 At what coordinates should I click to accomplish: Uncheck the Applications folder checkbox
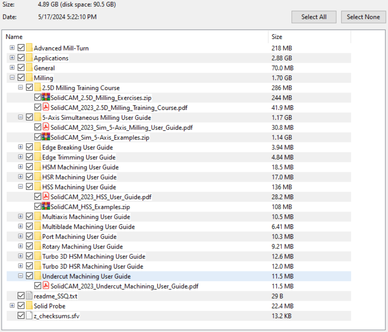[21, 58]
